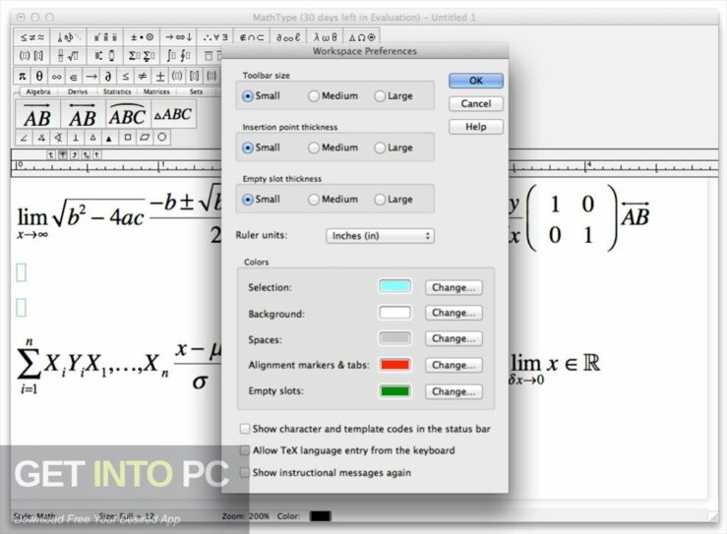The width and height of the screenshot is (727, 534).
Task: Insert the parallelogram symbol
Action: (145, 138)
